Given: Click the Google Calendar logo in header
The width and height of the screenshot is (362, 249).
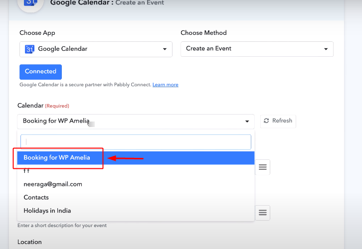Looking at the screenshot, I should pyautogui.click(x=30, y=3).
